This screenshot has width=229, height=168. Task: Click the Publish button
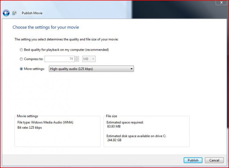point(193,160)
